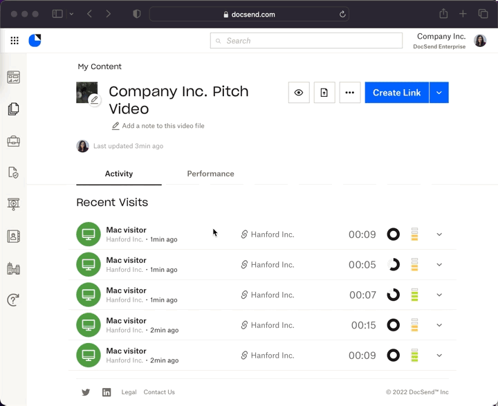Image resolution: width=498 pixels, height=406 pixels.
Task: Click the completion ring in 00:05 row
Action: click(393, 265)
